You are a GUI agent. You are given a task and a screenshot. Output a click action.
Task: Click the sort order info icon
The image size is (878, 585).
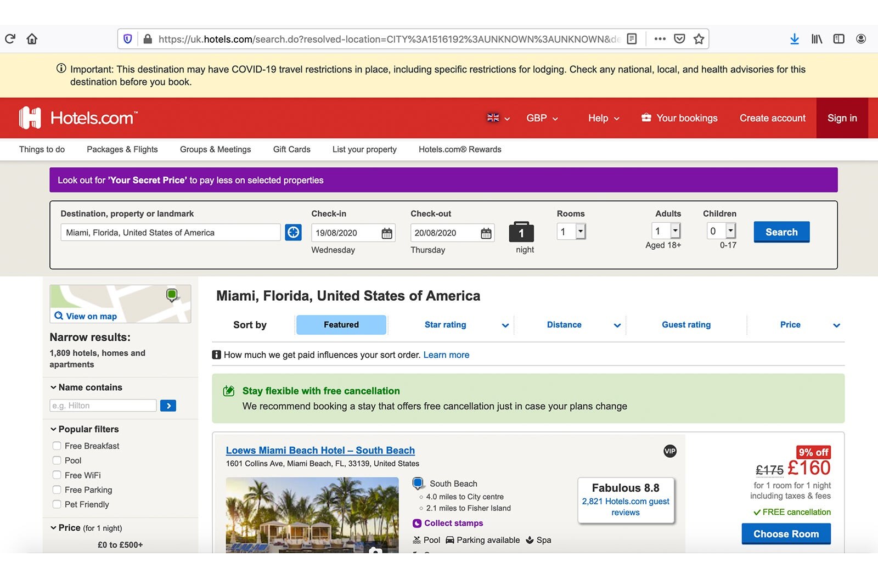(217, 355)
